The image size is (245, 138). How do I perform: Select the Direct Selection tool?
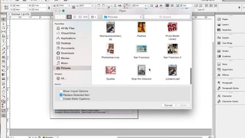(x=3, y=24)
